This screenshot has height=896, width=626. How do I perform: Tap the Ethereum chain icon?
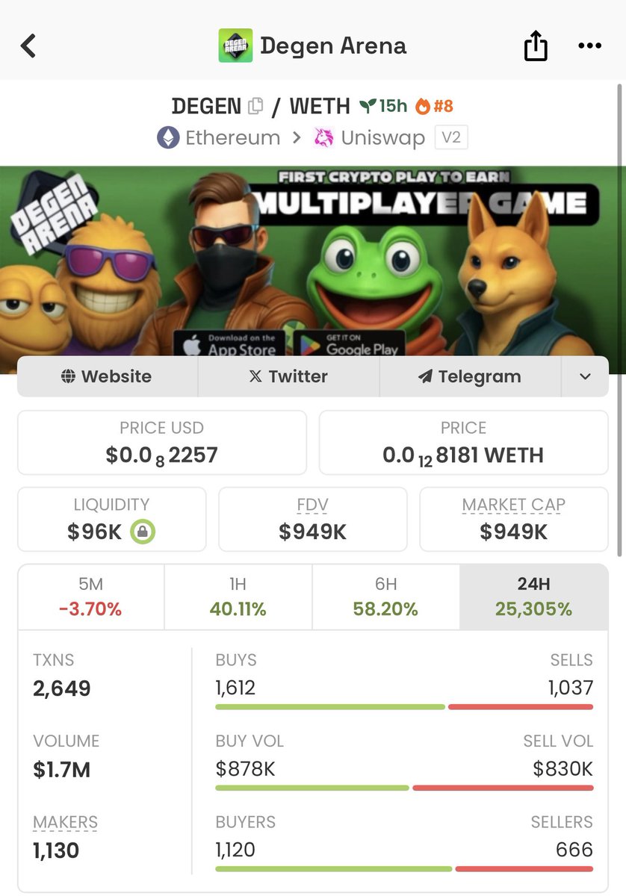coord(168,138)
